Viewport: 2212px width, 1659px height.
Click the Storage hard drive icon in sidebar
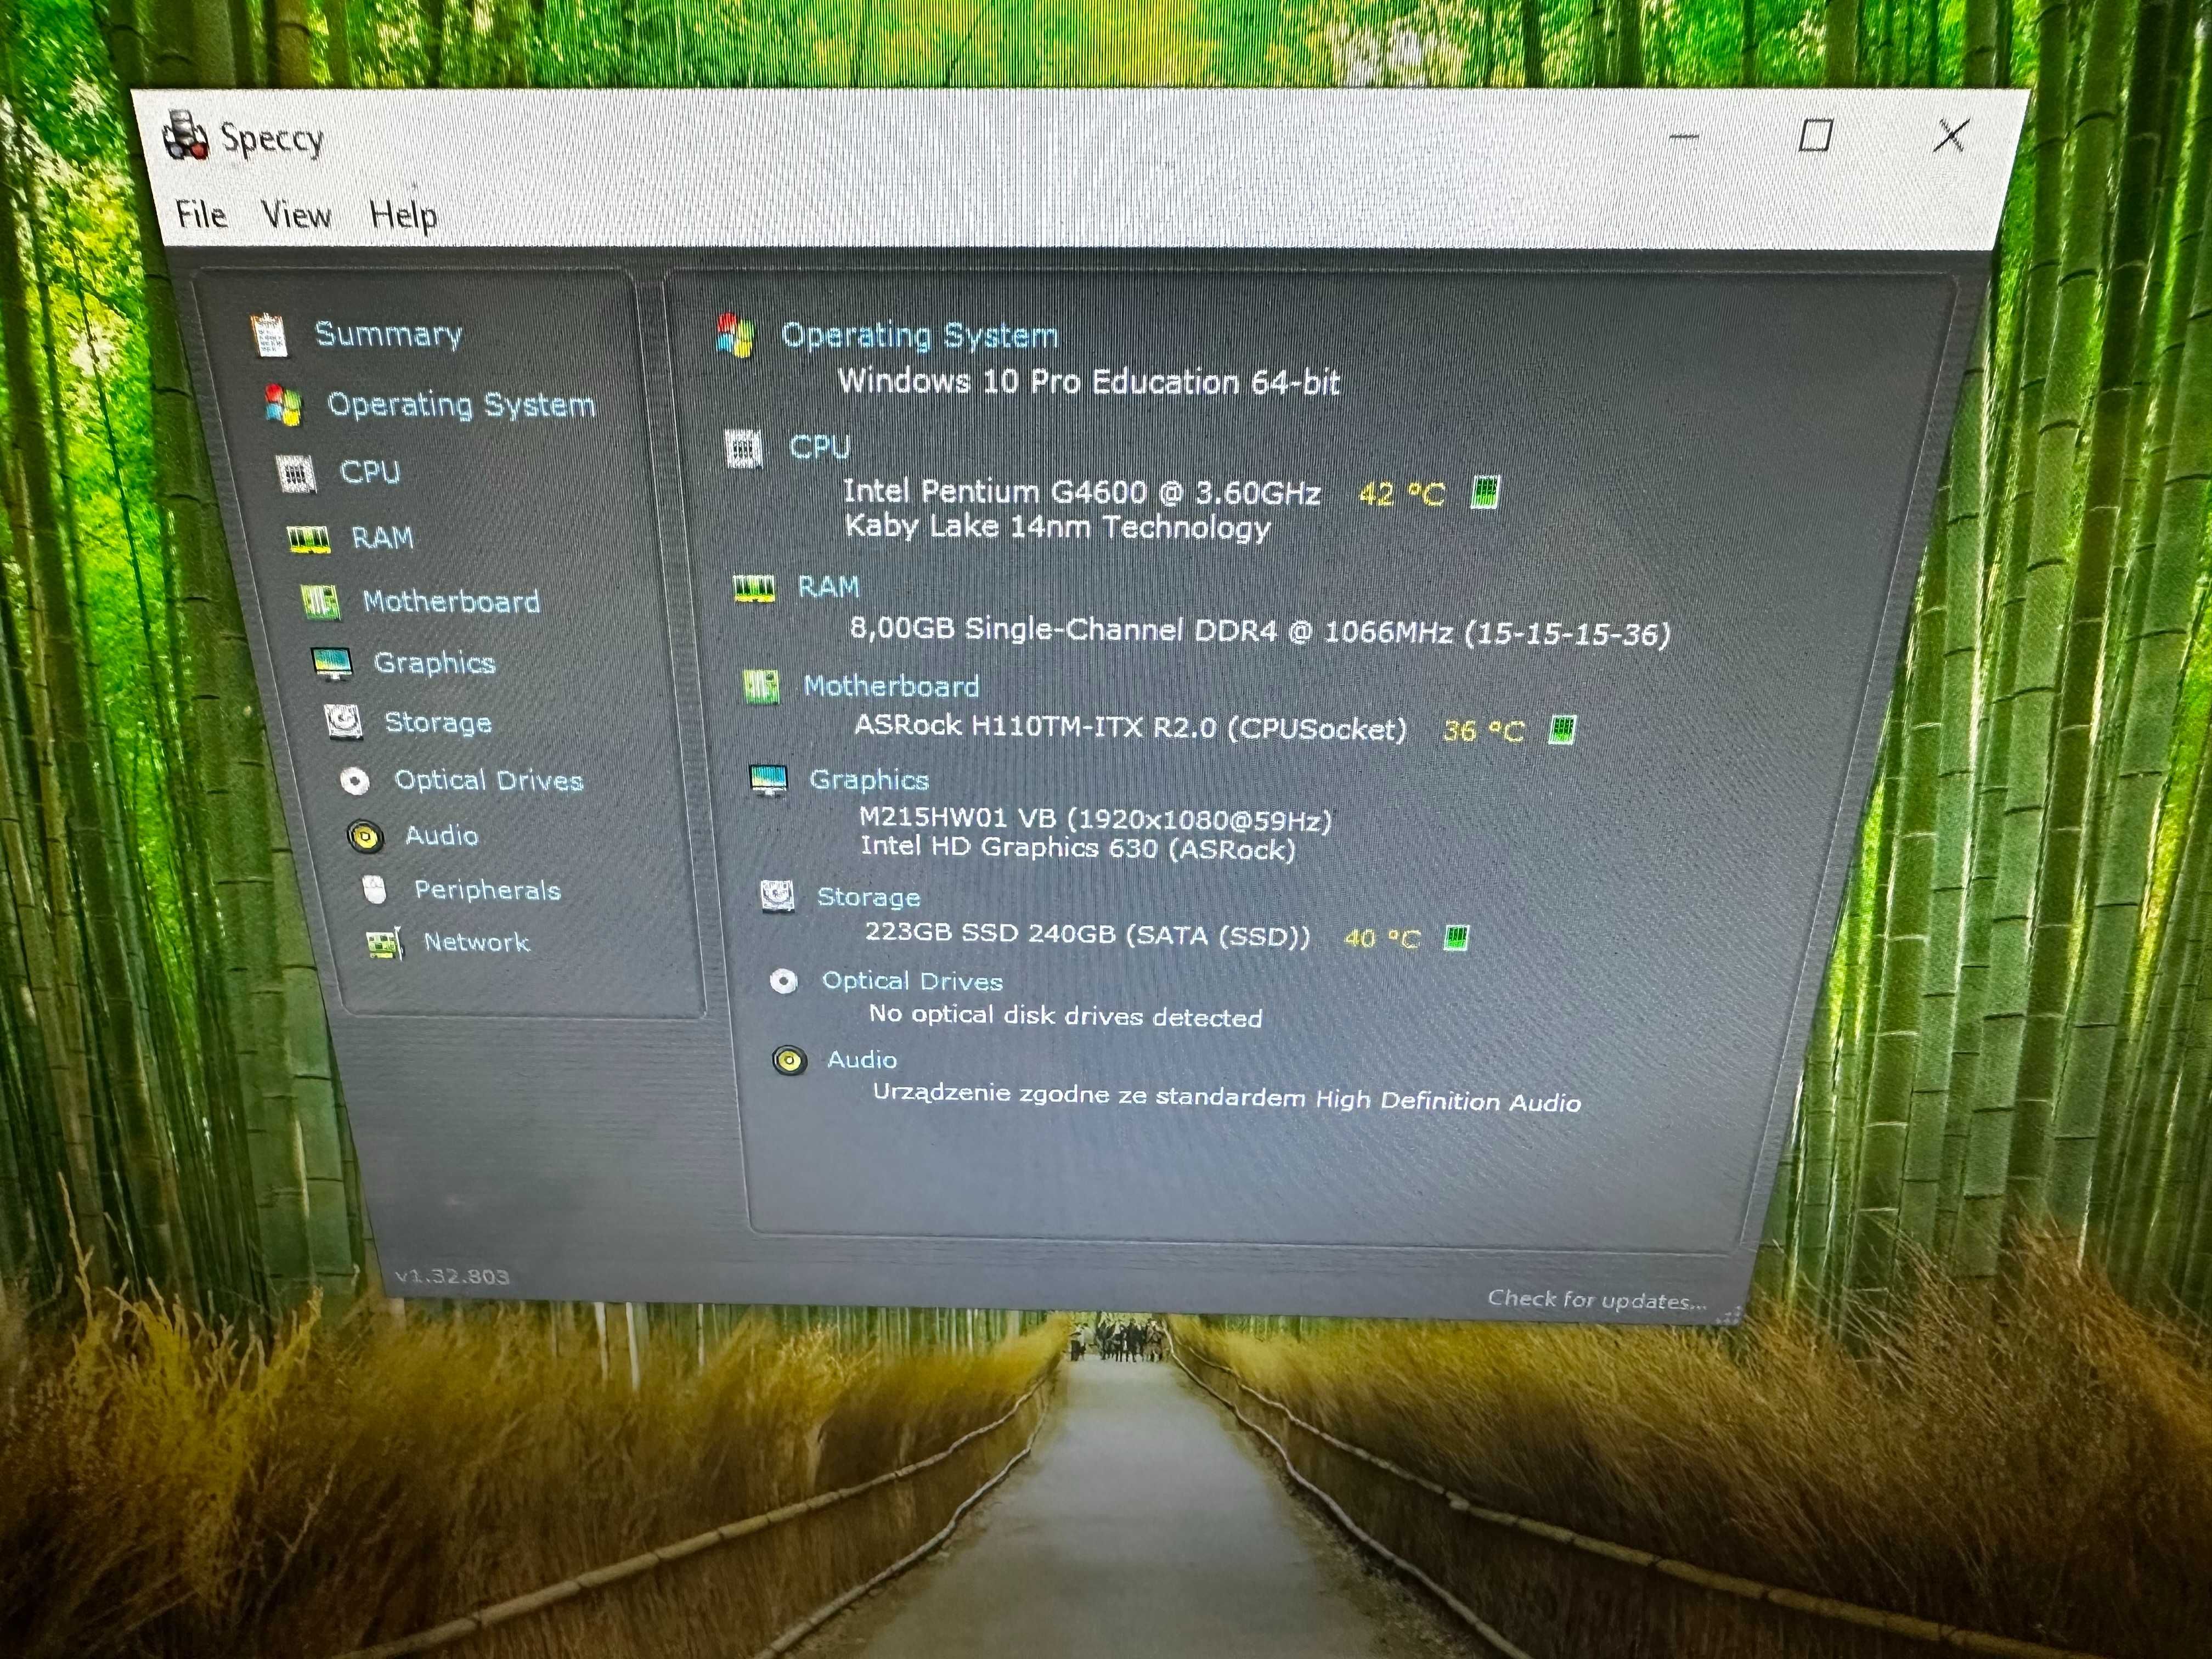coord(343,722)
